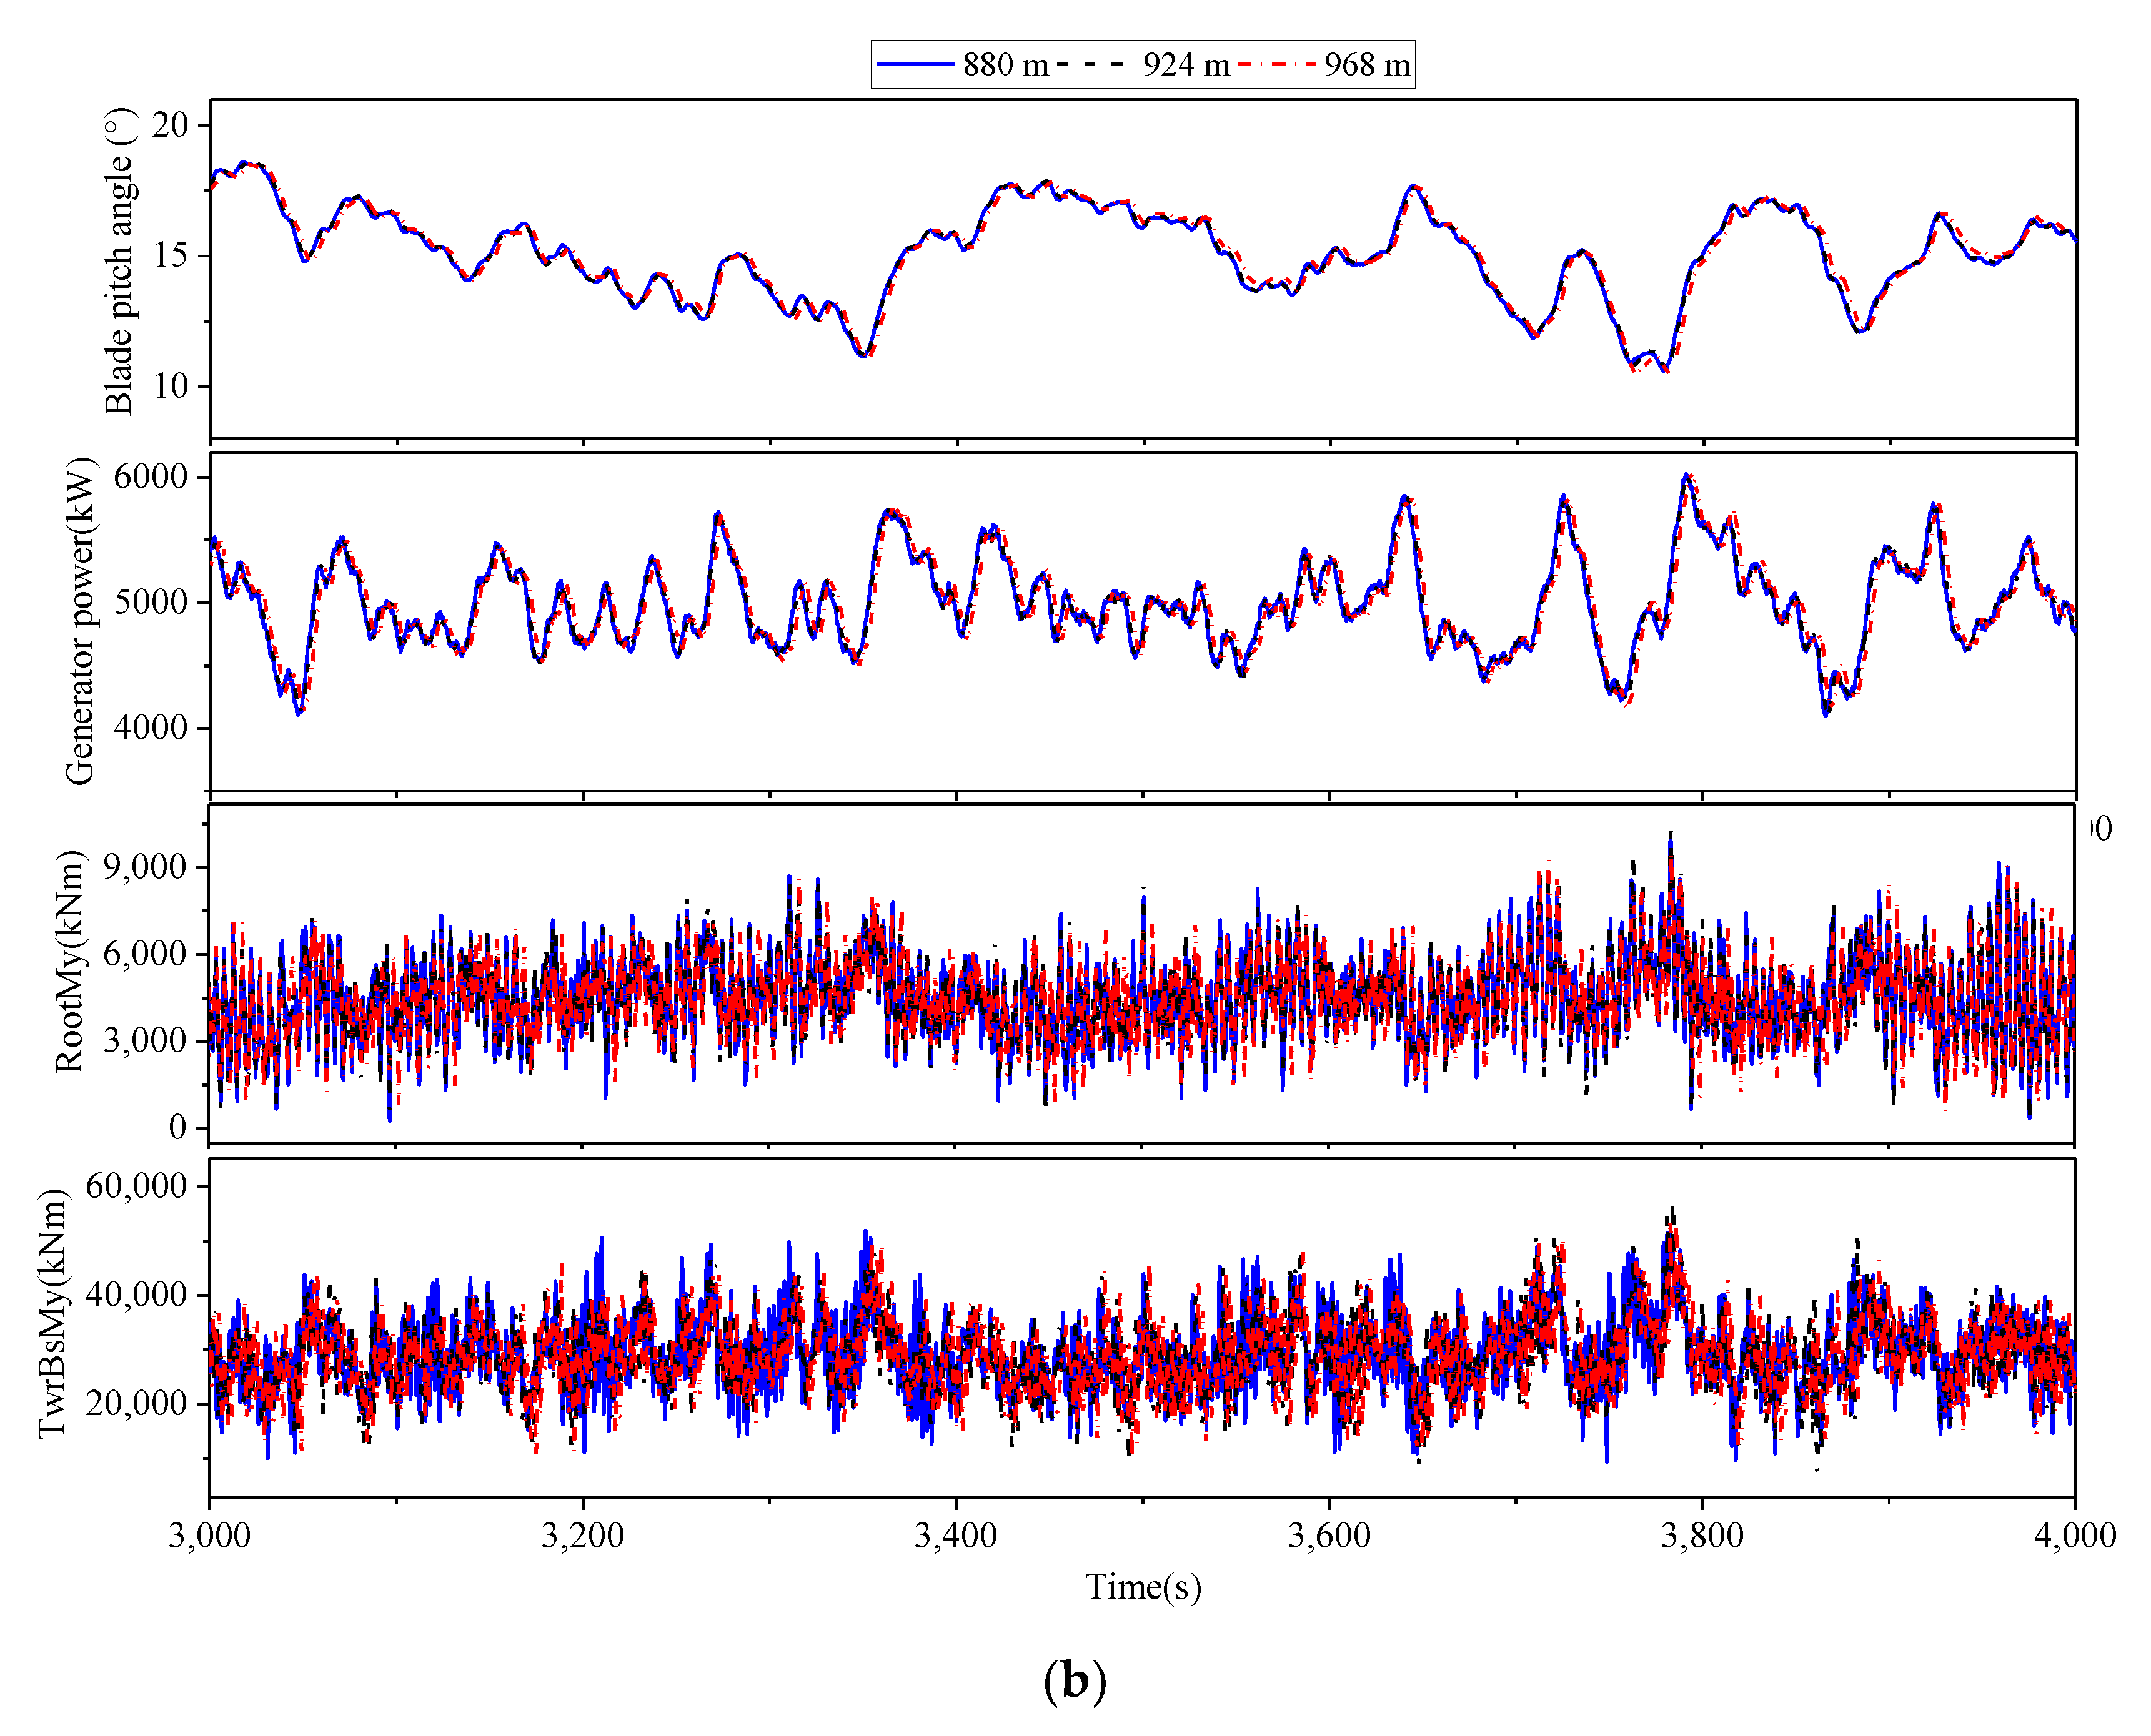Click the Time(s) x-axis title
Screen dimensions: 2151x1736
1143,1587
